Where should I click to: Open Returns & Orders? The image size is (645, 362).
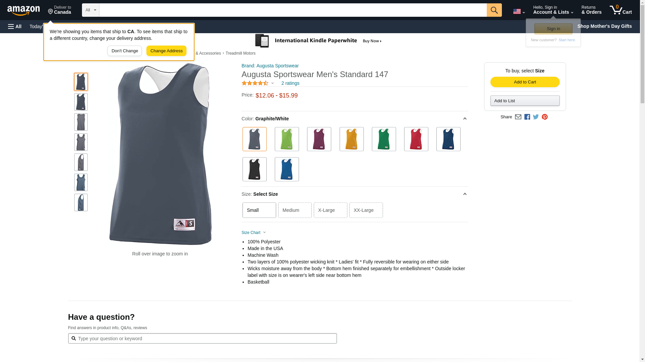tap(591, 10)
